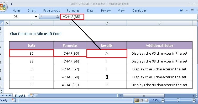Select column D header
The width and height of the screenshot is (198, 104).
point(107,23)
